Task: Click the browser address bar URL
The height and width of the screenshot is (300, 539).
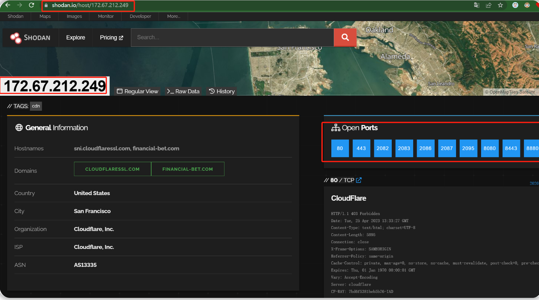Action: tap(90, 5)
